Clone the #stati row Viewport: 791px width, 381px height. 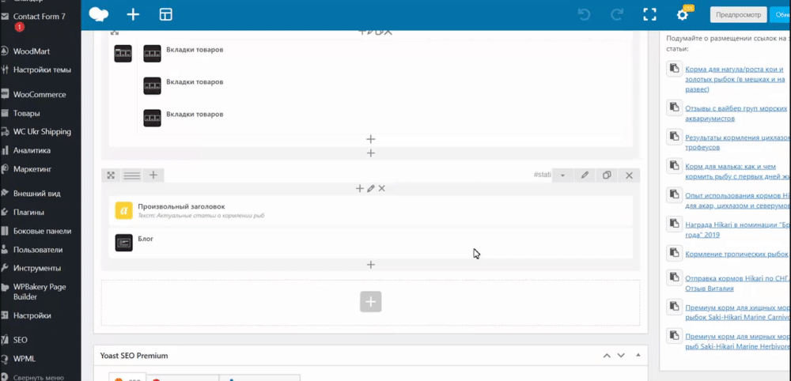(607, 175)
